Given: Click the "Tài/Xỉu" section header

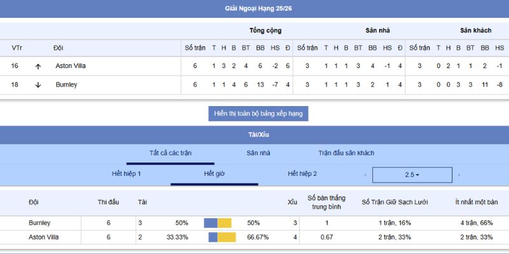Looking at the screenshot, I should [x=258, y=135].
